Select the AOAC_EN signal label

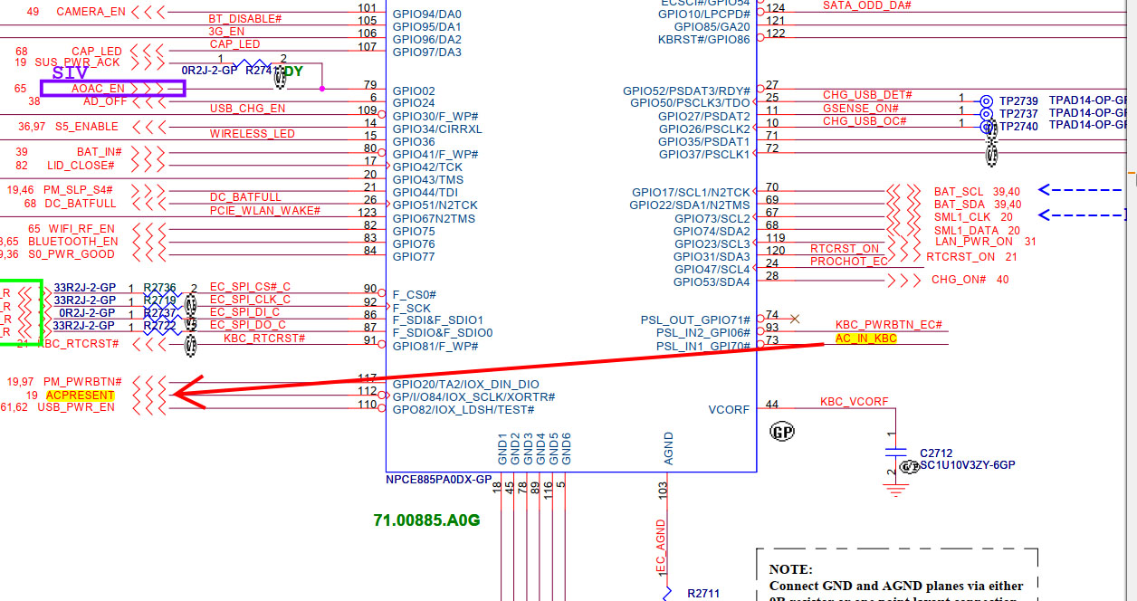pyautogui.click(x=98, y=89)
